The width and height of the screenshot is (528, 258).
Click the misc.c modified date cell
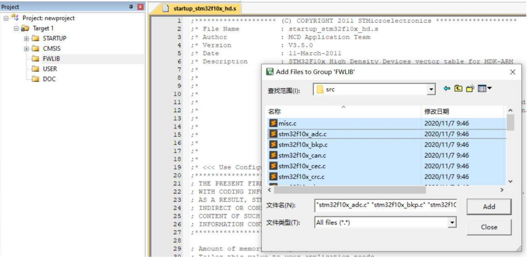click(447, 123)
